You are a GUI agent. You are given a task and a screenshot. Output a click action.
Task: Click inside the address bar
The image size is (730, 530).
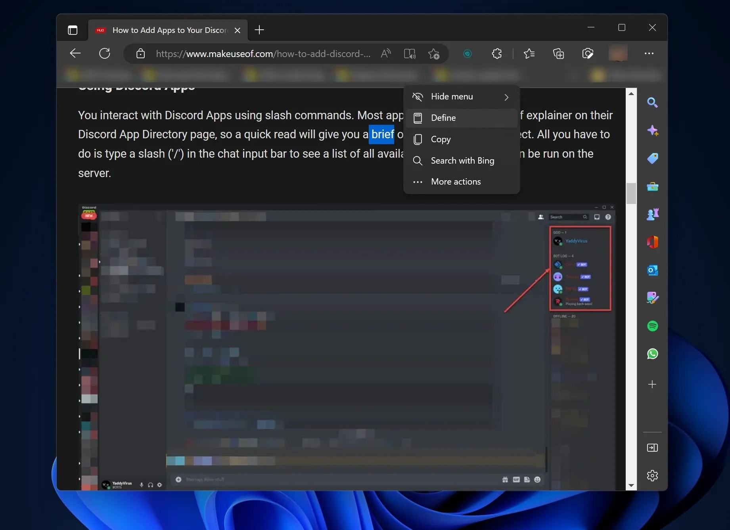[262, 53]
